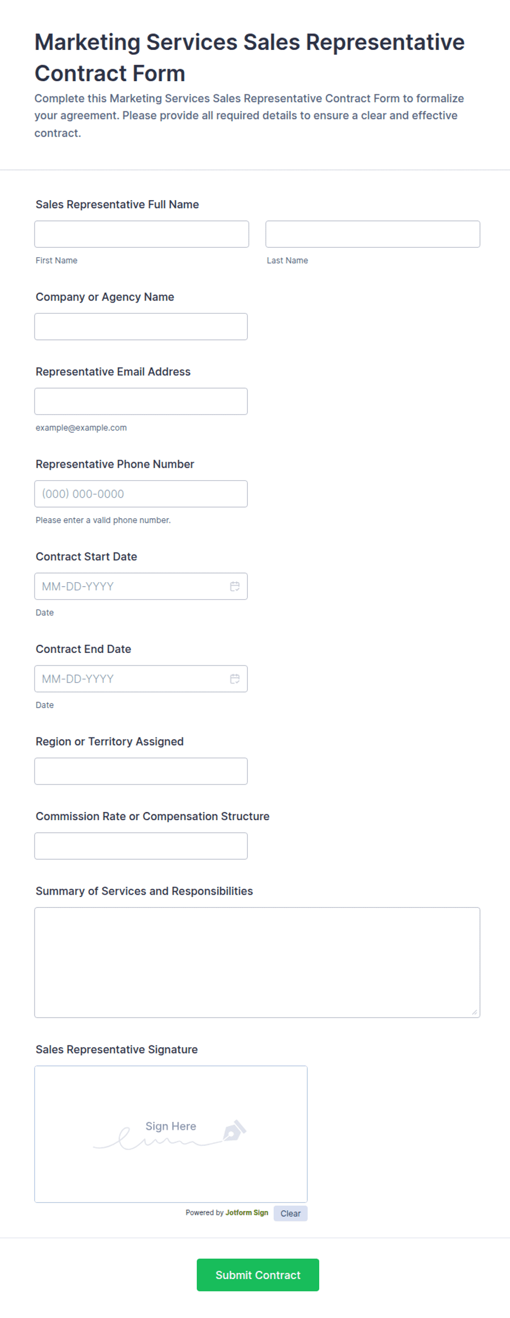Screen dimensions: 510x1318
Task: Click the Last Name input field
Action: [x=373, y=234]
